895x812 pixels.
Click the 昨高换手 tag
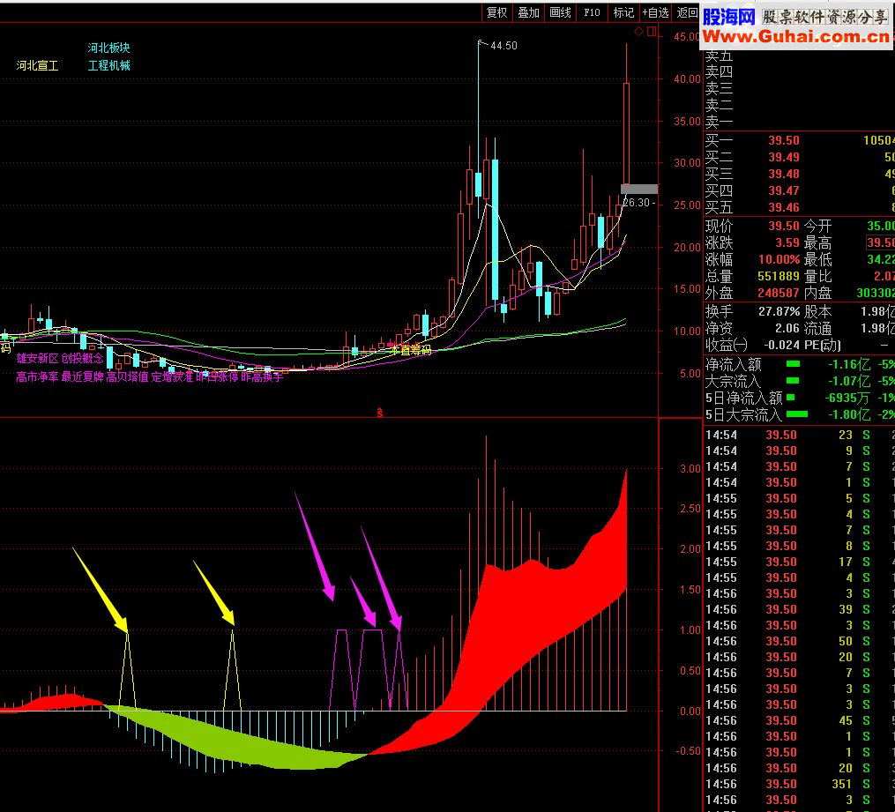(x=262, y=376)
